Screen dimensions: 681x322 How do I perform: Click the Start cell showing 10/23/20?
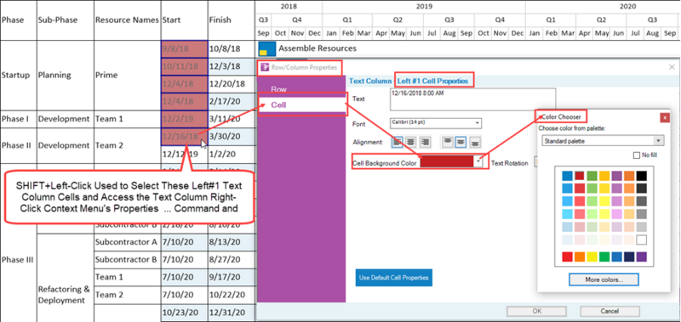click(x=184, y=313)
